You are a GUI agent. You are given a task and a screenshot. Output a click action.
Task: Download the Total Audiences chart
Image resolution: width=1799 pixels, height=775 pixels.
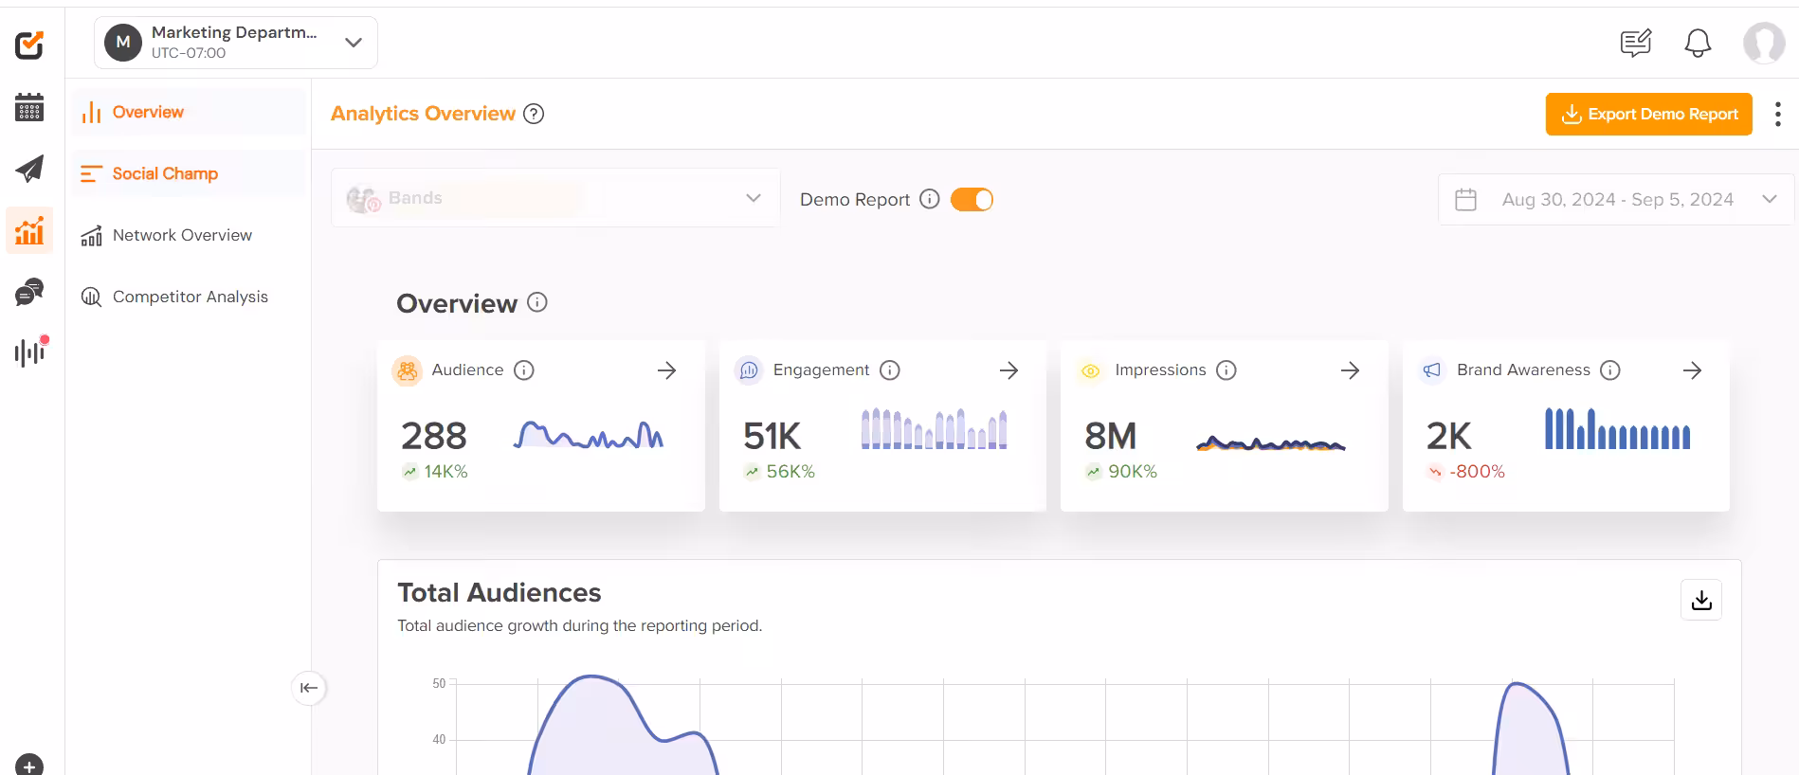[x=1701, y=600]
